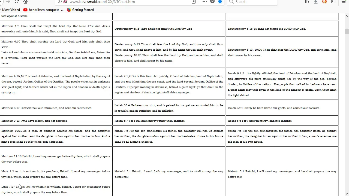Click Matthew 10:35,36 'man at variance' cell

(56, 136)
